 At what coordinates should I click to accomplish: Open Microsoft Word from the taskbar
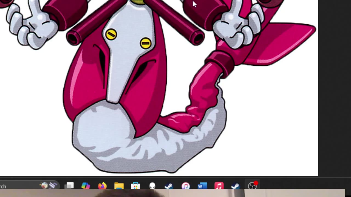(x=202, y=186)
